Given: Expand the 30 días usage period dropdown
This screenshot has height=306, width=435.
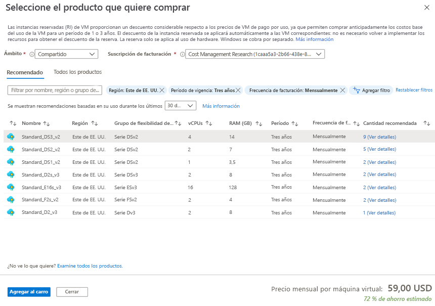Looking at the screenshot, I should [181, 106].
